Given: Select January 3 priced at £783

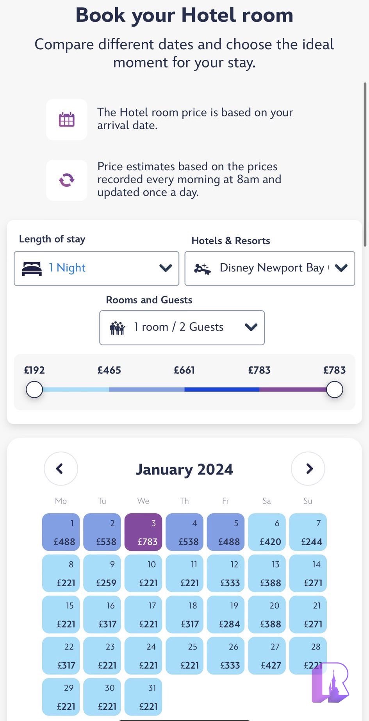Looking at the screenshot, I should click(143, 532).
